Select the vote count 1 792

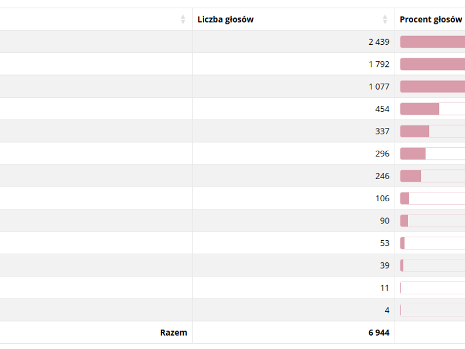(x=379, y=64)
